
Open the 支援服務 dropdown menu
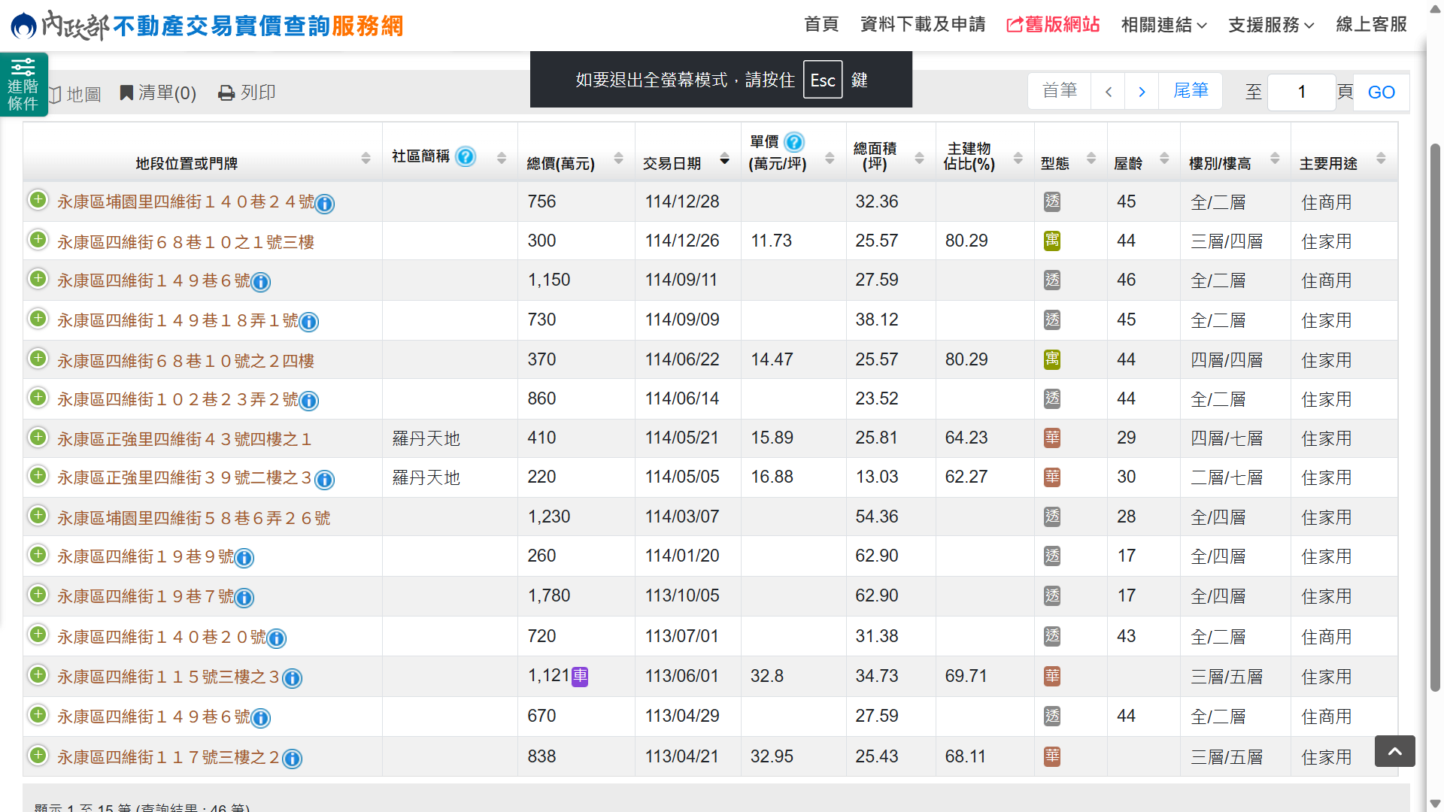[x=1270, y=25]
